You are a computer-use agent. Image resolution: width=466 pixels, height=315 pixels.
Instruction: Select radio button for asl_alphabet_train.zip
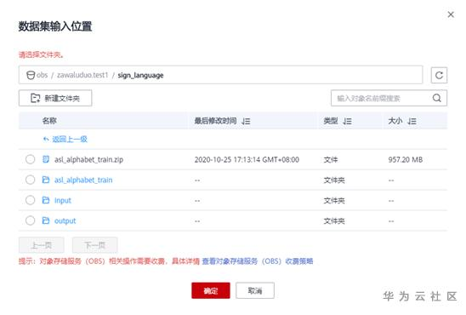click(30, 159)
